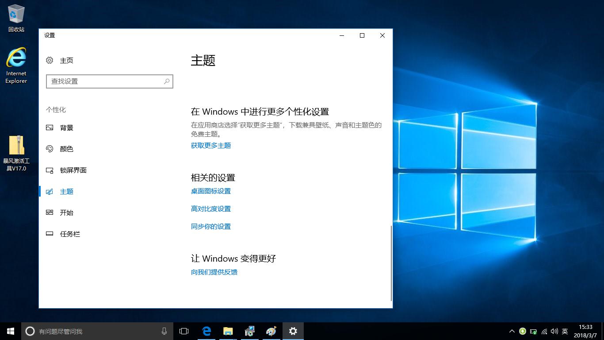The width and height of the screenshot is (604, 340).
Task: Open the 颜色 colors settings page
Action: pos(67,149)
